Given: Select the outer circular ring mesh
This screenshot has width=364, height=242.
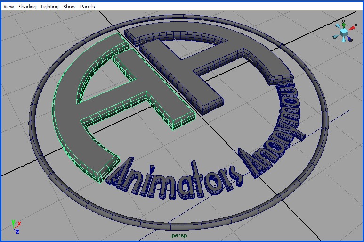Looking at the screenshot, I should pyautogui.click(x=171, y=226).
